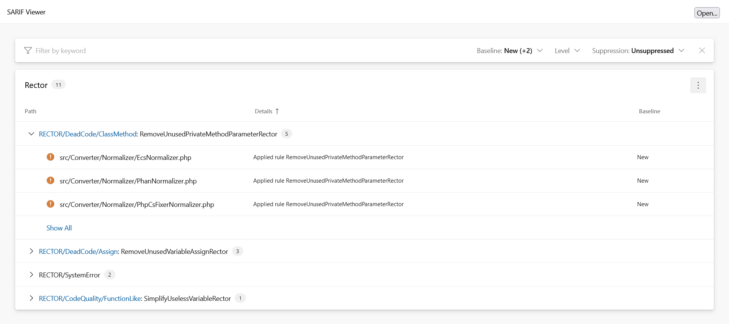Viewport: 729px width, 324px height.
Task: Expand the RECTOR/SystemError group
Action: pos(31,275)
